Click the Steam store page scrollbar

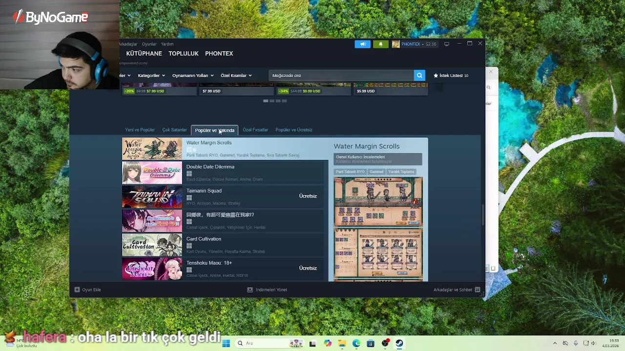tap(483, 214)
